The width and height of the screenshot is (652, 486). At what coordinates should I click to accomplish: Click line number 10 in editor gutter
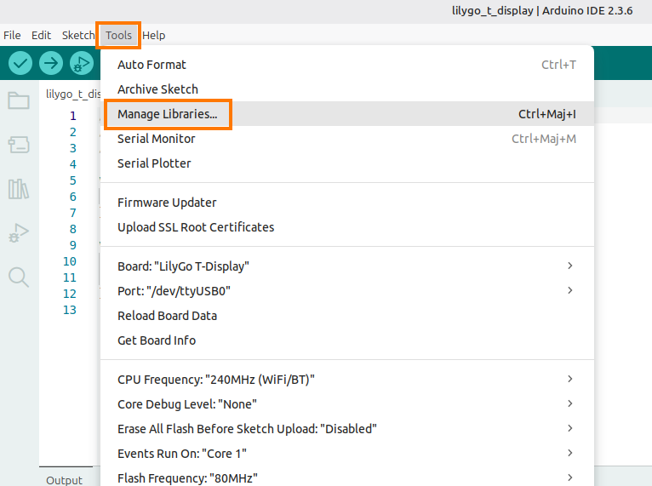[69, 261]
